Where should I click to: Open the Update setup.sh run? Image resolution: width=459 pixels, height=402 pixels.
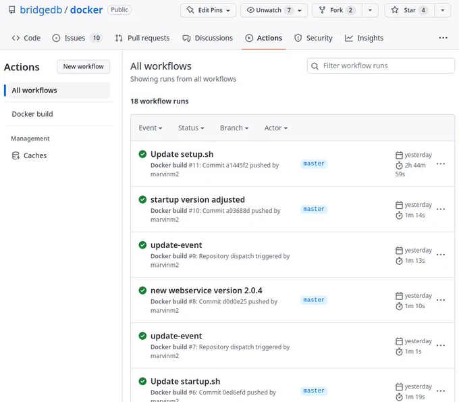point(182,154)
